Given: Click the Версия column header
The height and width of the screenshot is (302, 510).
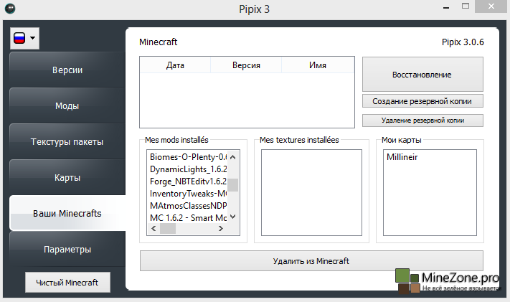Looking at the screenshot, I should tap(246, 65).
